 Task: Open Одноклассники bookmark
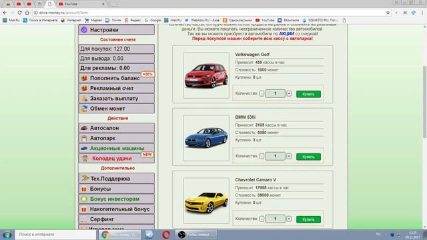pyautogui.click(x=238, y=20)
